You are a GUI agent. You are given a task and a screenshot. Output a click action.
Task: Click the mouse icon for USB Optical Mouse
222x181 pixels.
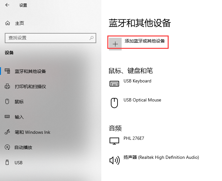click(114, 103)
